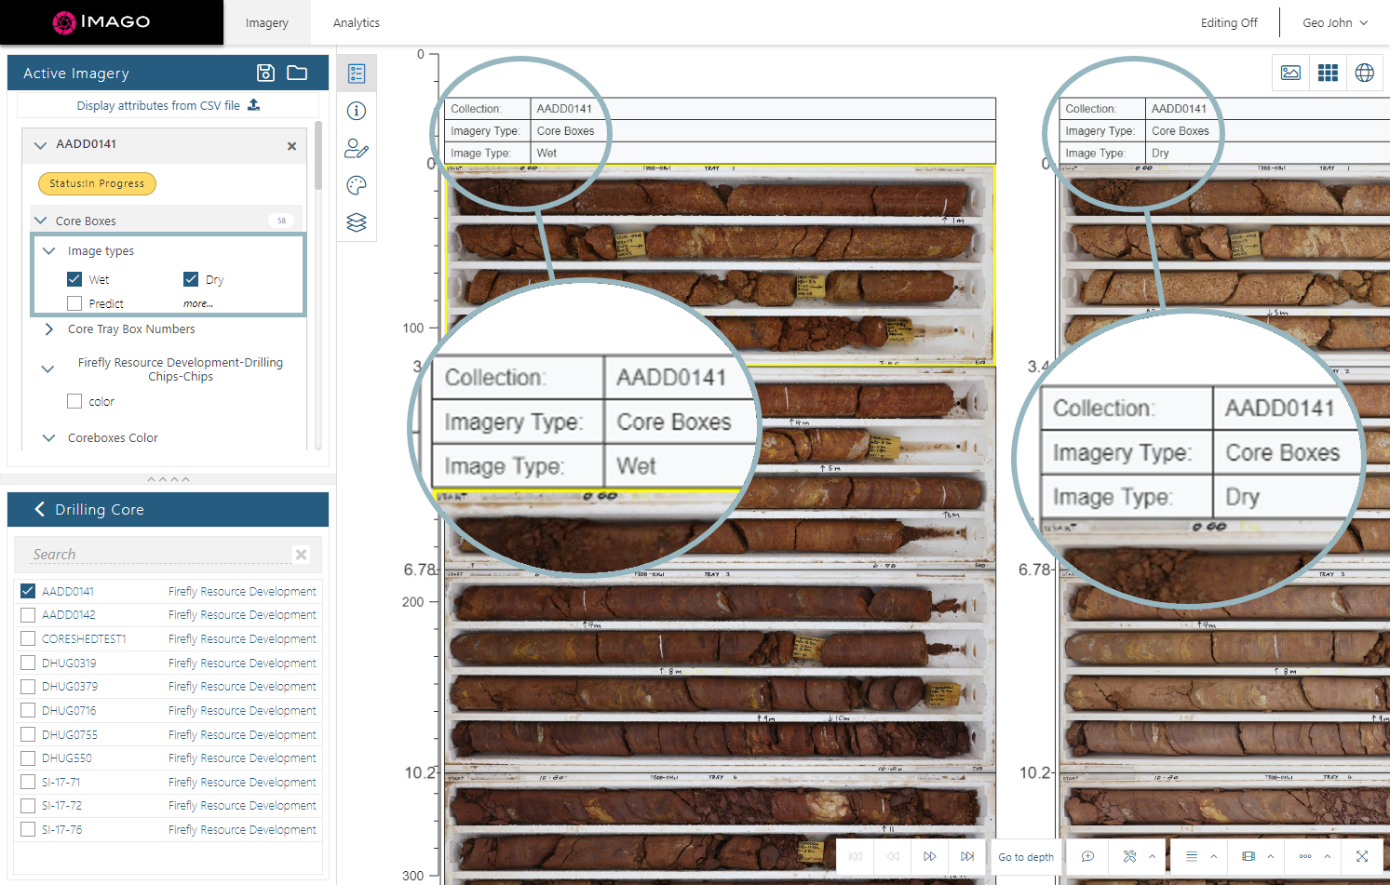The height and width of the screenshot is (885, 1390).
Task: Check the SI-17-71 drill hole
Action: tap(28, 782)
